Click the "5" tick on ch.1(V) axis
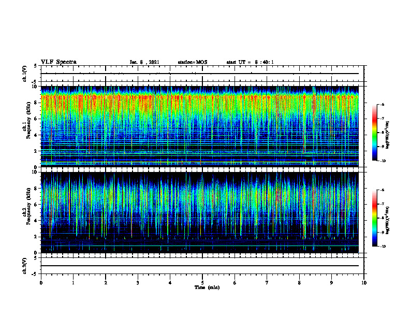This screenshot has height=317, width=410. (36, 66)
